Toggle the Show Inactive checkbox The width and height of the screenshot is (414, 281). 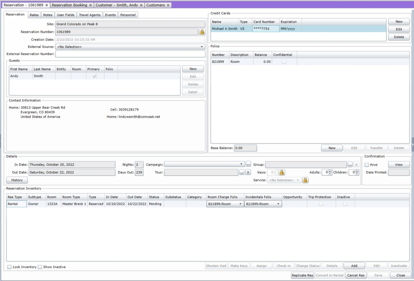point(40,267)
